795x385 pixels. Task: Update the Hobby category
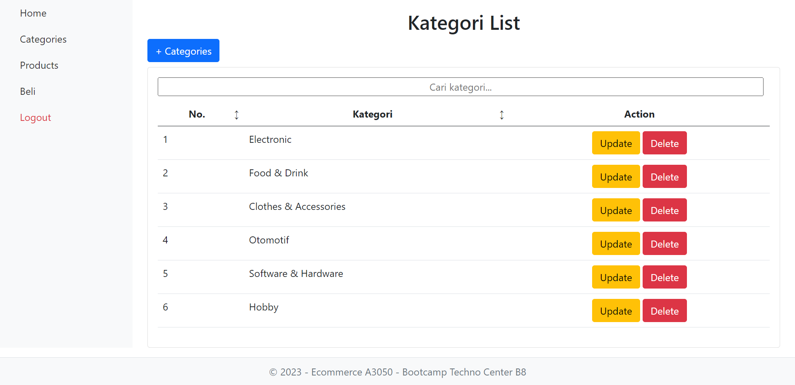616,311
